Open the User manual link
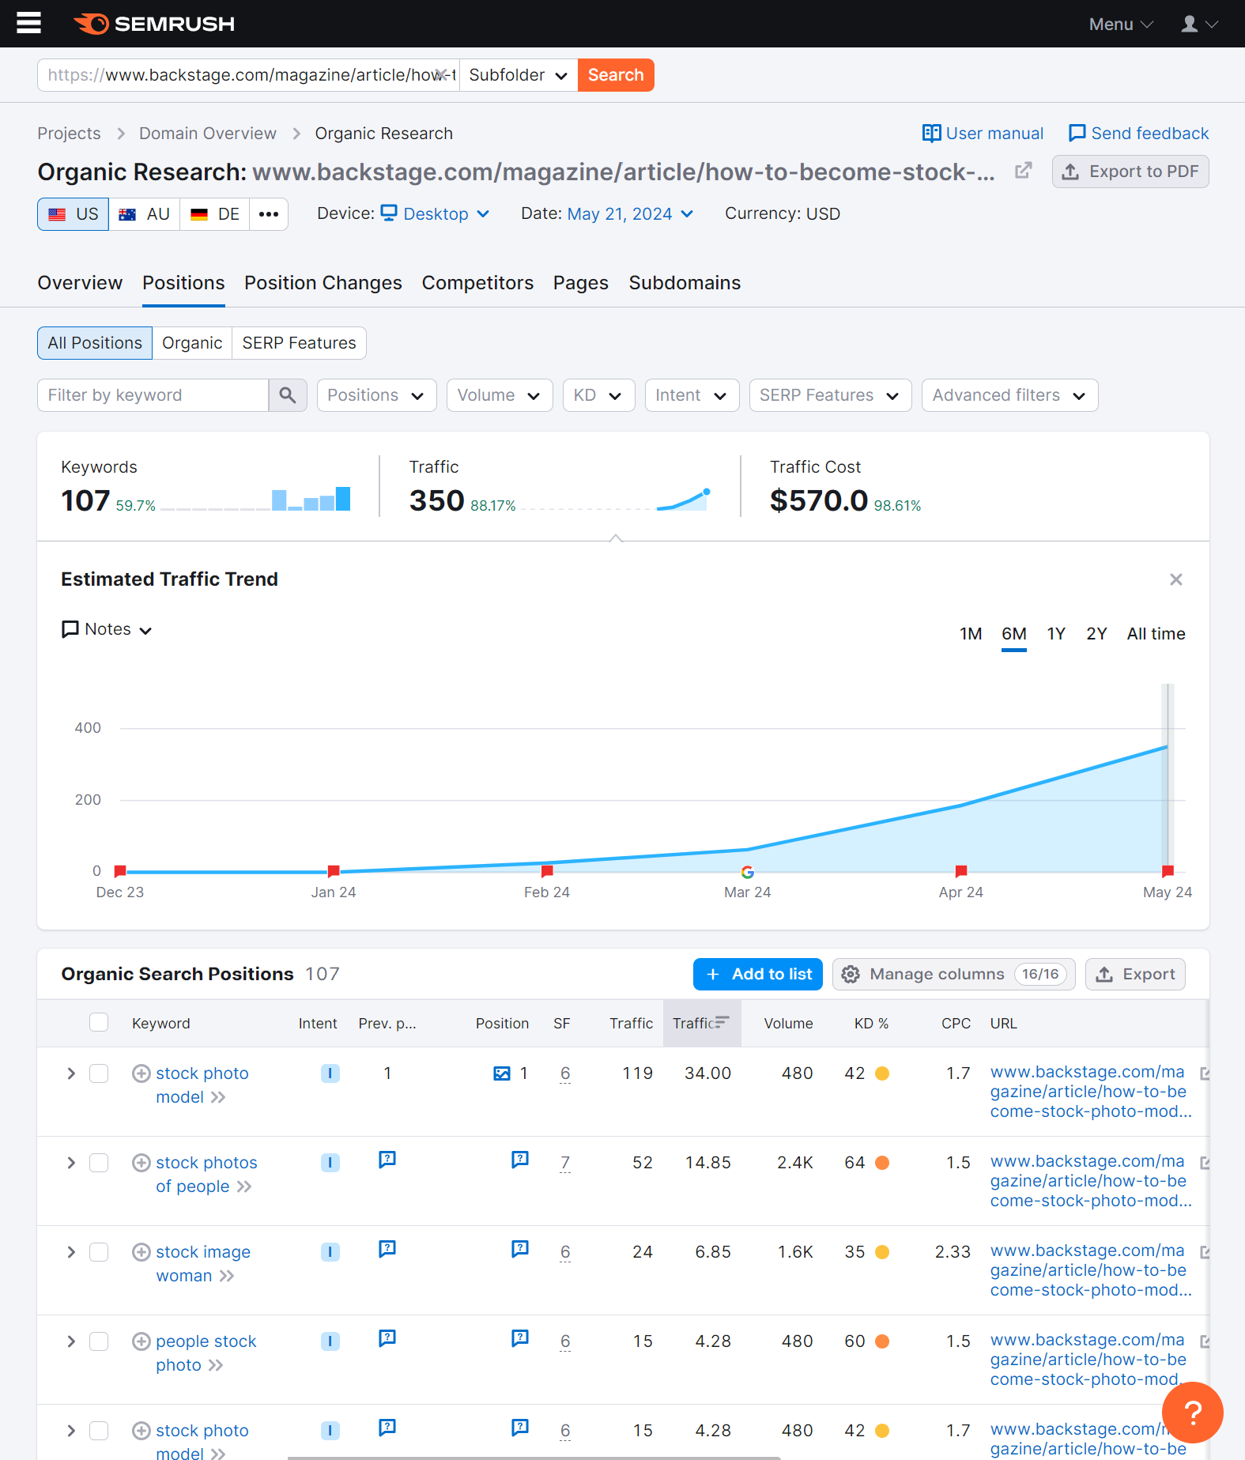This screenshot has height=1460, width=1245. (983, 134)
